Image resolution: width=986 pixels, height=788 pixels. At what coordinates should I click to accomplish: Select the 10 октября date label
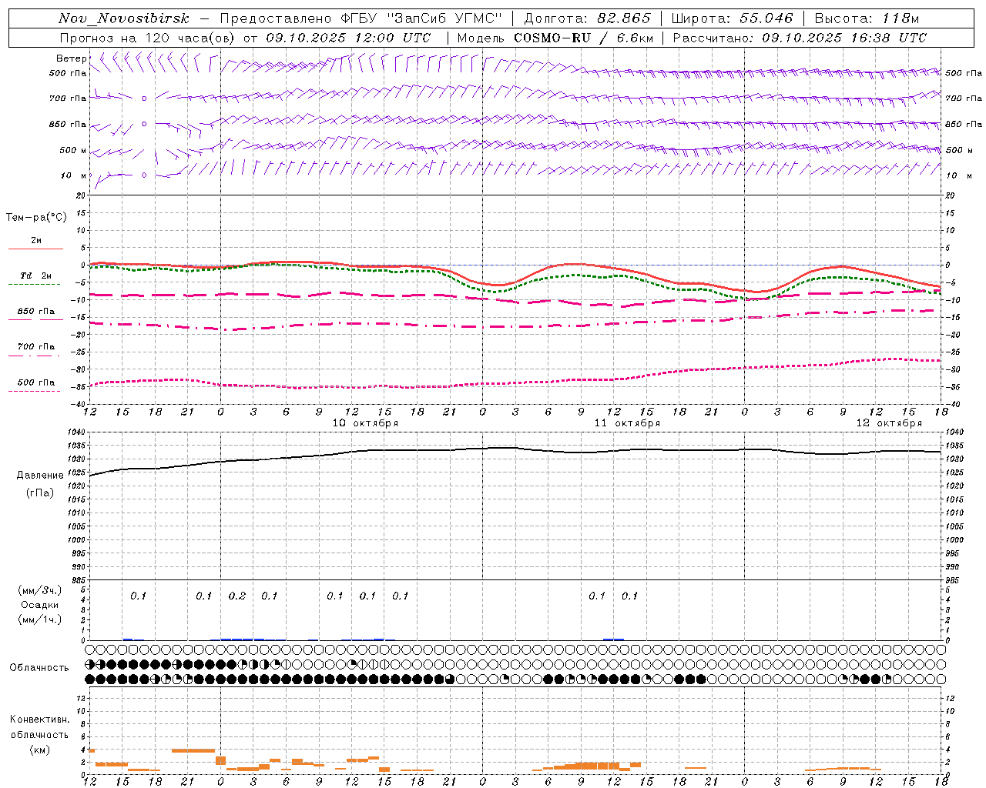click(x=365, y=422)
